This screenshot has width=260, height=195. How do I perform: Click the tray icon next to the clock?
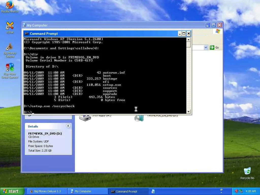[x=241, y=191]
